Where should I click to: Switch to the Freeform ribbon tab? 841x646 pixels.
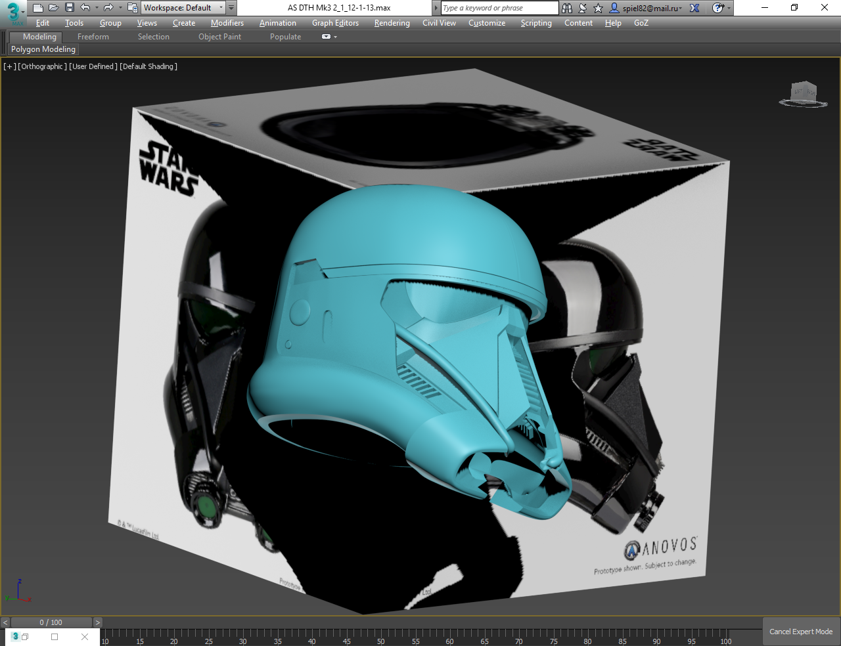[93, 37]
